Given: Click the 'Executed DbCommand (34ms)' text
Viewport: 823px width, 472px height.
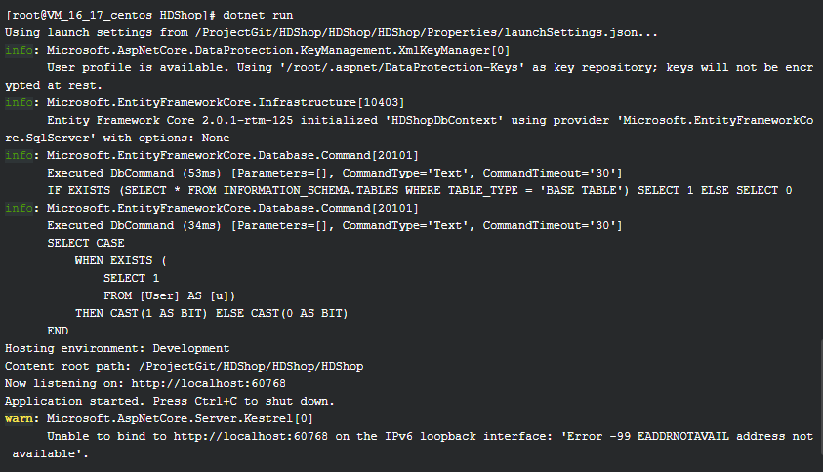Looking at the screenshot, I should (135, 225).
